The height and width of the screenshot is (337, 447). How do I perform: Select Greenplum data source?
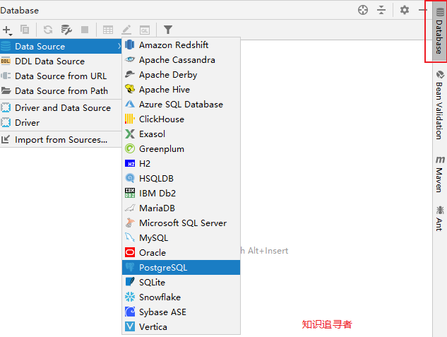tap(181, 149)
